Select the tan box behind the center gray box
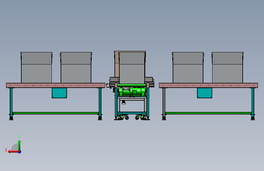The height and width of the screenshot is (171, 264). coord(117,64)
